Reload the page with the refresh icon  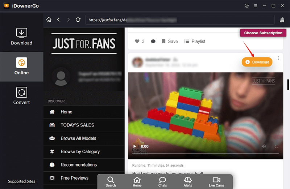78,20
